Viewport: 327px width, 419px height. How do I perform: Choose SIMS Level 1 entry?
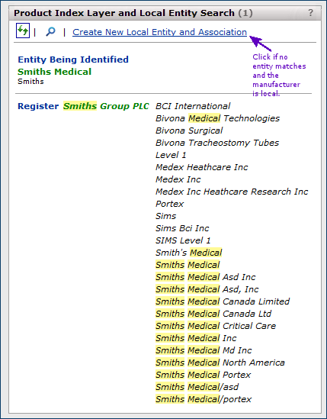pyautogui.click(x=183, y=240)
